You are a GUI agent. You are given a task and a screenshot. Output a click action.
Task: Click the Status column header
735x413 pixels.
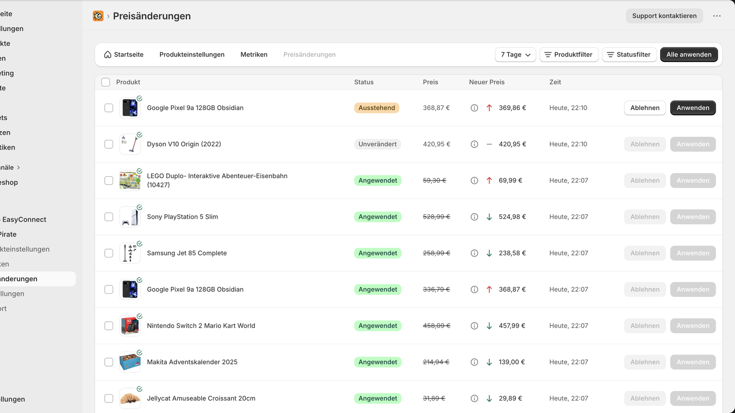pos(364,82)
